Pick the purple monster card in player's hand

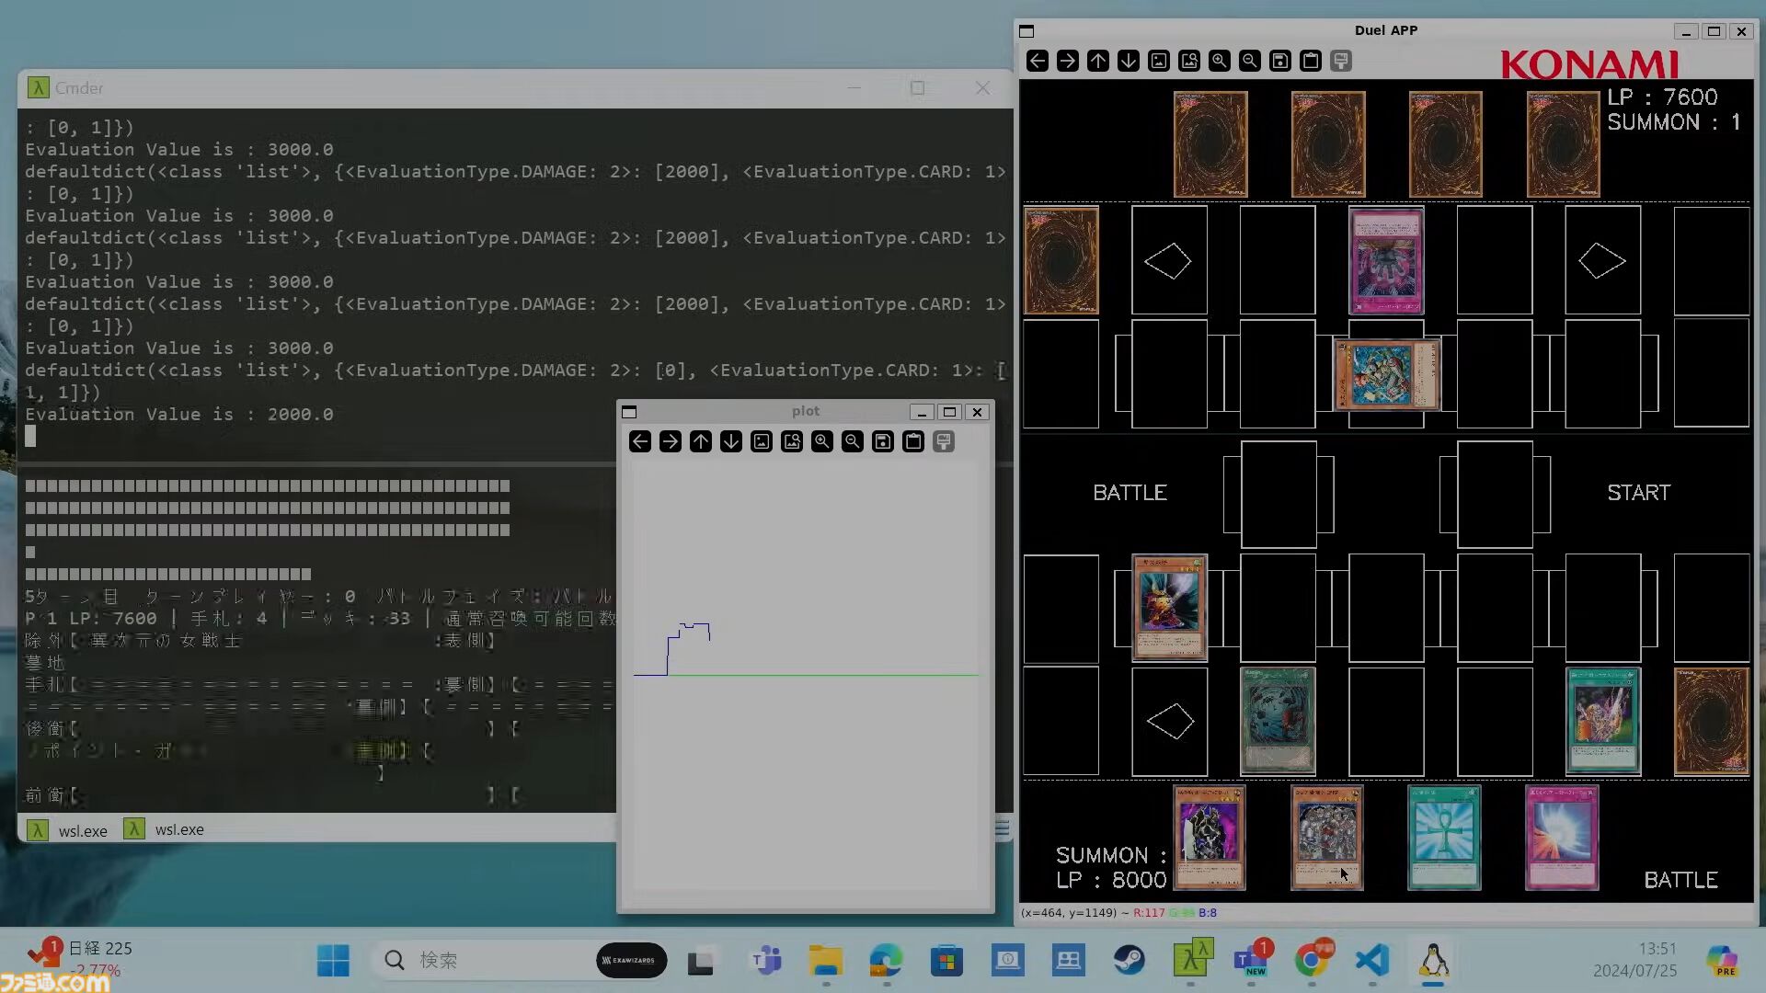(1210, 838)
